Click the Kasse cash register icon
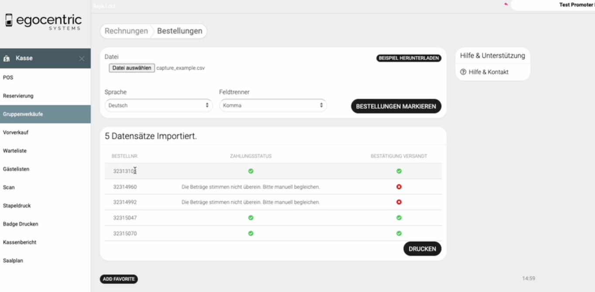The image size is (595, 292). (x=7, y=58)
